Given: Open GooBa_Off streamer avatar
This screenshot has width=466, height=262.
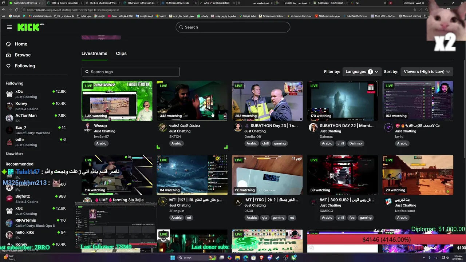Looking at the screenshot, I should click(238, 127).
